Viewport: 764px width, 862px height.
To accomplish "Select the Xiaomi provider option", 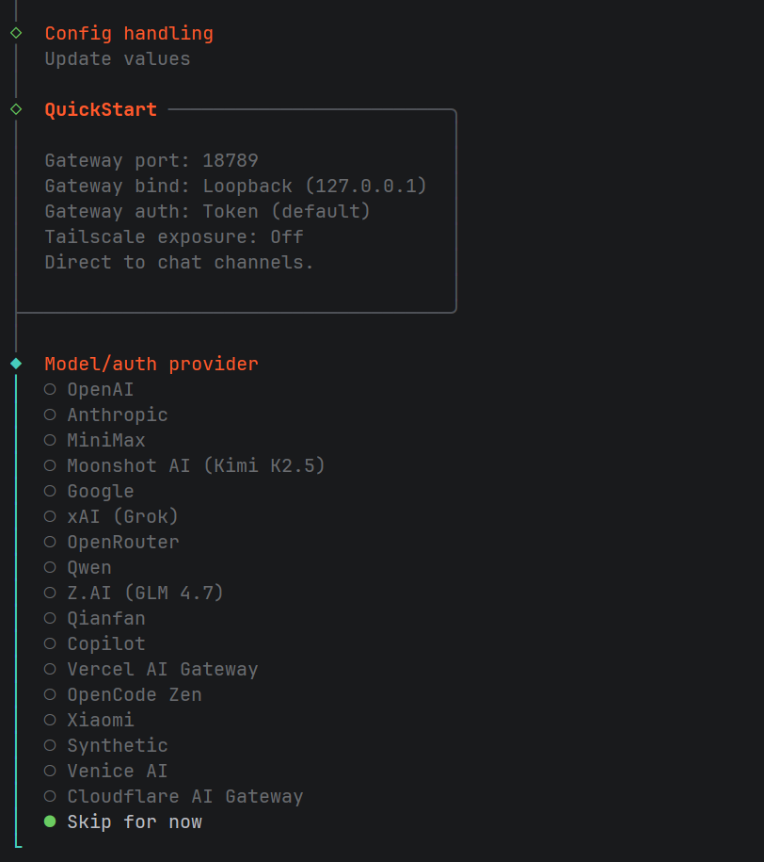I will [x=89, y=720].
